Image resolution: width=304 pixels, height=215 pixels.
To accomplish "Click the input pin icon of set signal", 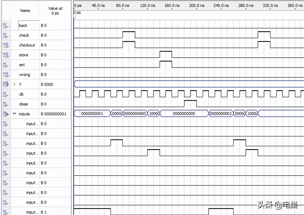I will coord(5,65).
